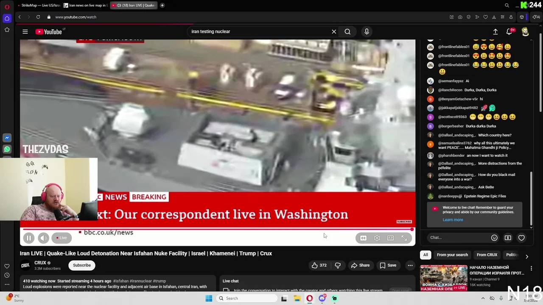Select the Politics filter chip
543x305 pixels.
(512, 255)
